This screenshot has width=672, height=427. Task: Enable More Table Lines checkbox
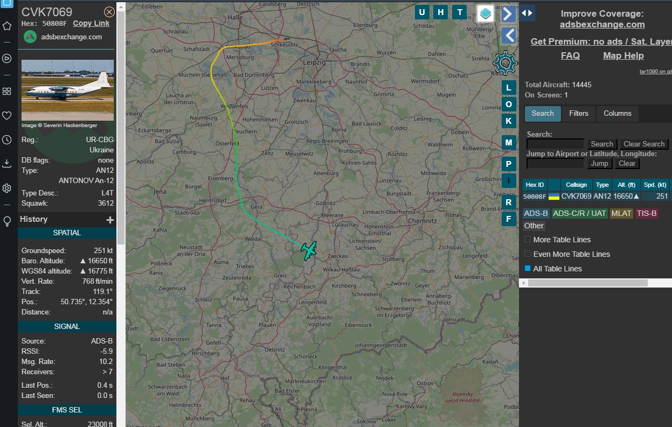[528, 240]
